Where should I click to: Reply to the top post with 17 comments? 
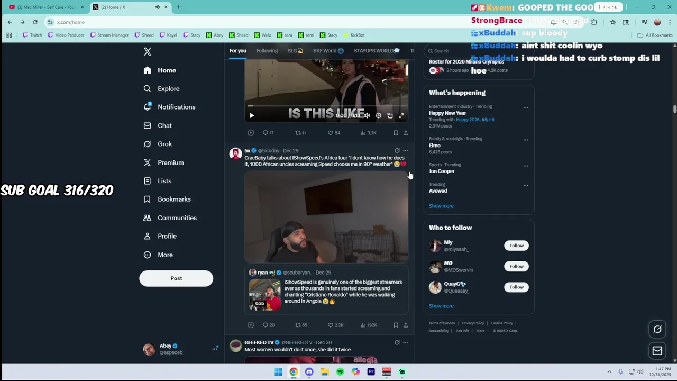click(268, 133)
